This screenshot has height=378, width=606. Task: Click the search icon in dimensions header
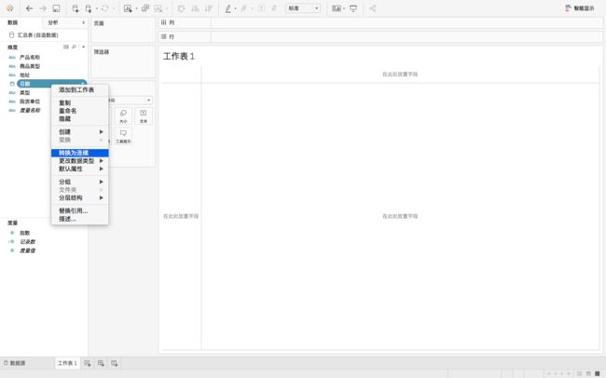(74, 47)
